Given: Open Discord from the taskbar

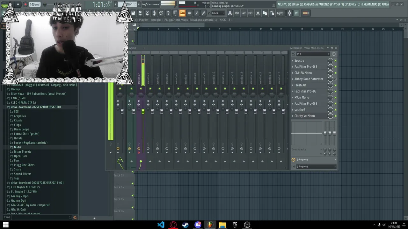Looking at the screenshot, I should 198,225.
